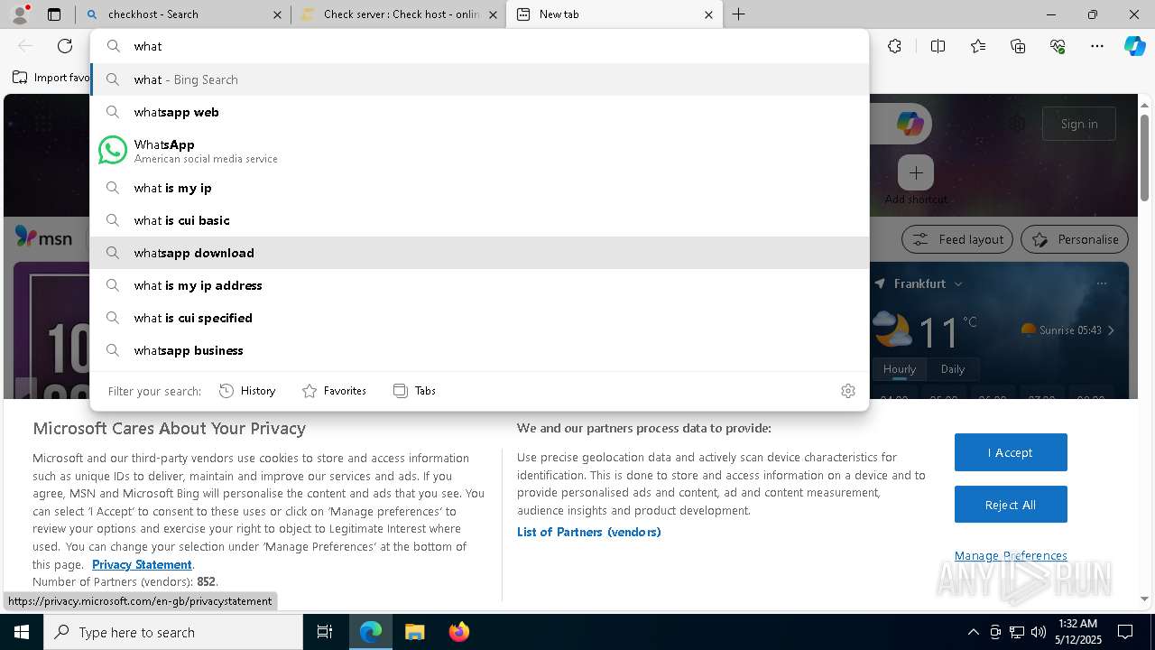Close the checkhost - Search tab
The height and width of the screenshot is (650, 1155).
[277, 14]
